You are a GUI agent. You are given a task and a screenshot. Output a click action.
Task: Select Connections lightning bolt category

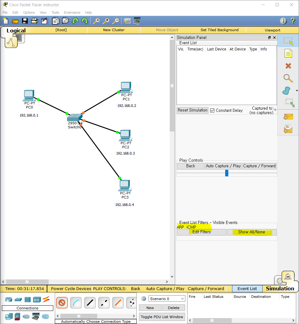46,299
